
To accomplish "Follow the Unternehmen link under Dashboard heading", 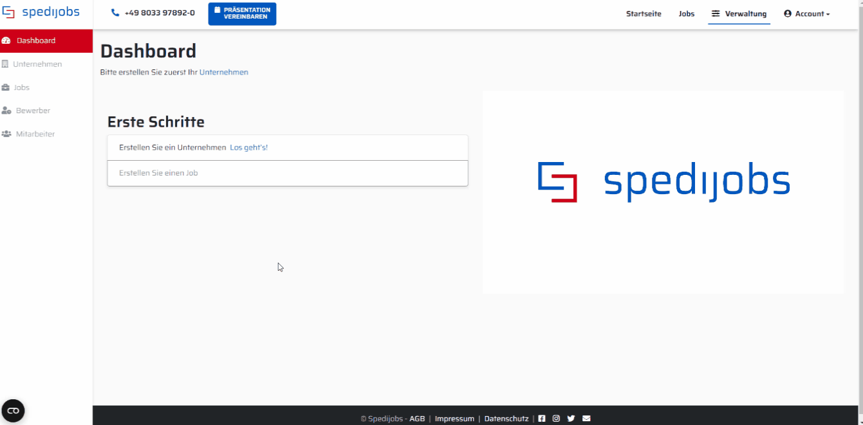I will pos(223,72).
